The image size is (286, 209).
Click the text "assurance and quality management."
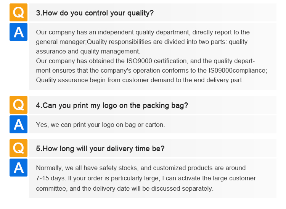pyautogui.click(x=88, y=51)
